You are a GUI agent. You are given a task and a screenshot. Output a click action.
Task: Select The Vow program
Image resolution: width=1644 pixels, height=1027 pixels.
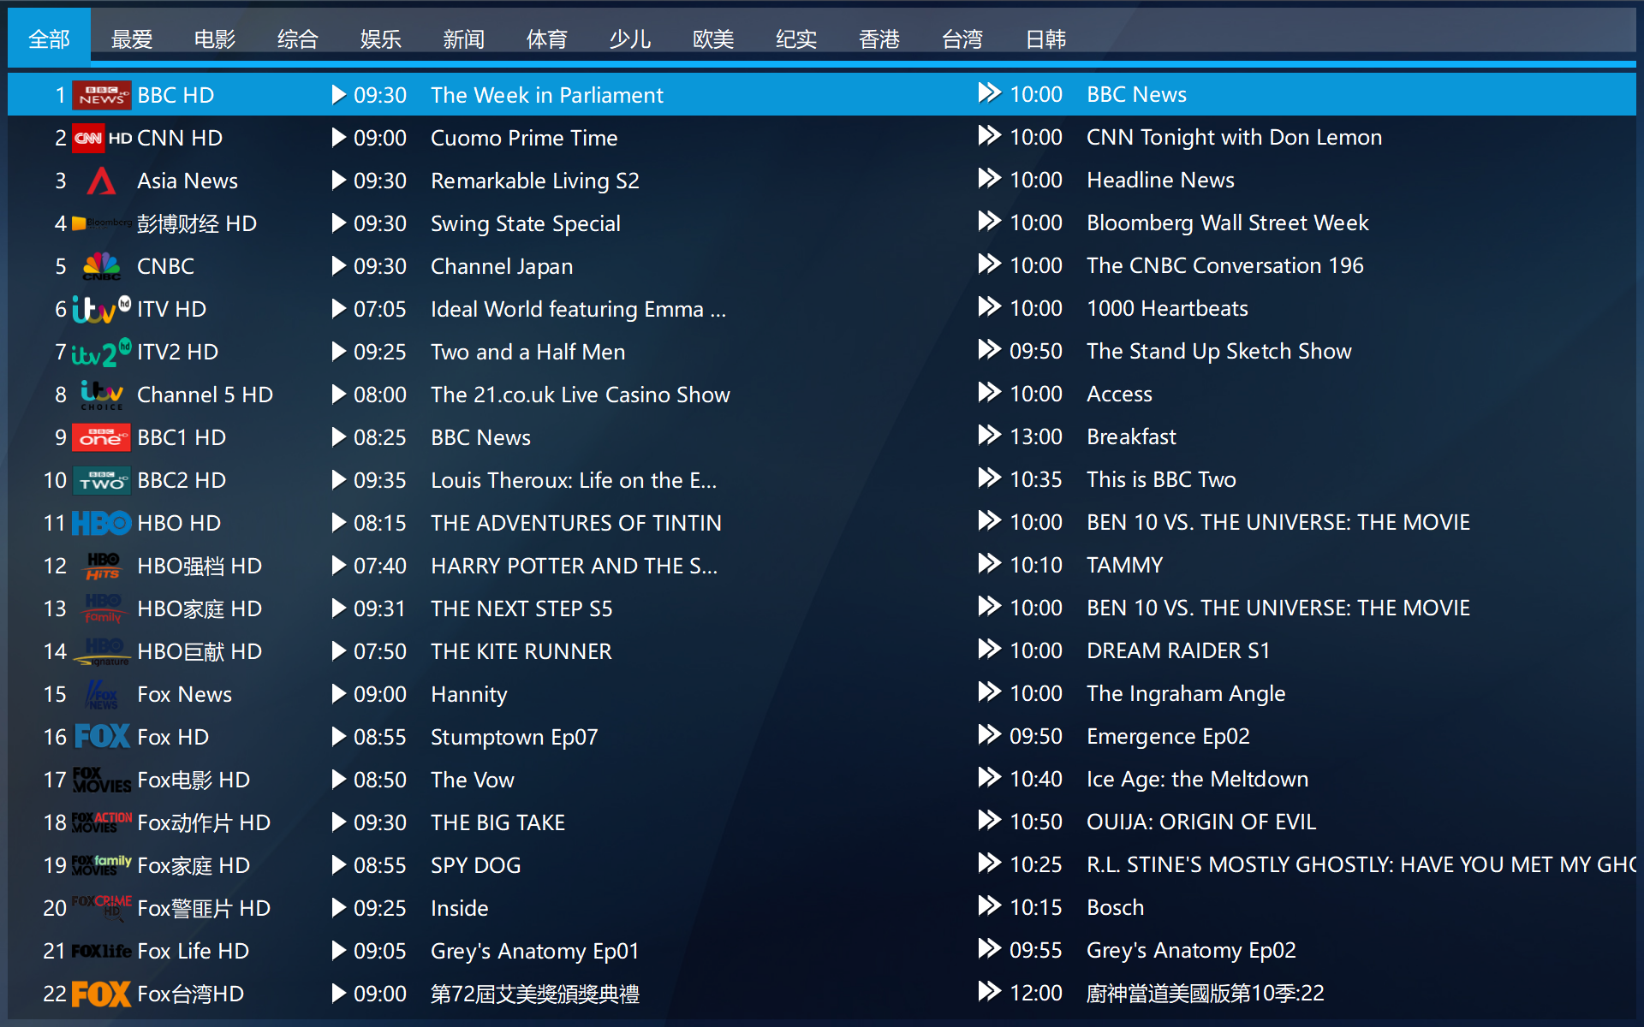pyautogui.click(x=473, y=780)
